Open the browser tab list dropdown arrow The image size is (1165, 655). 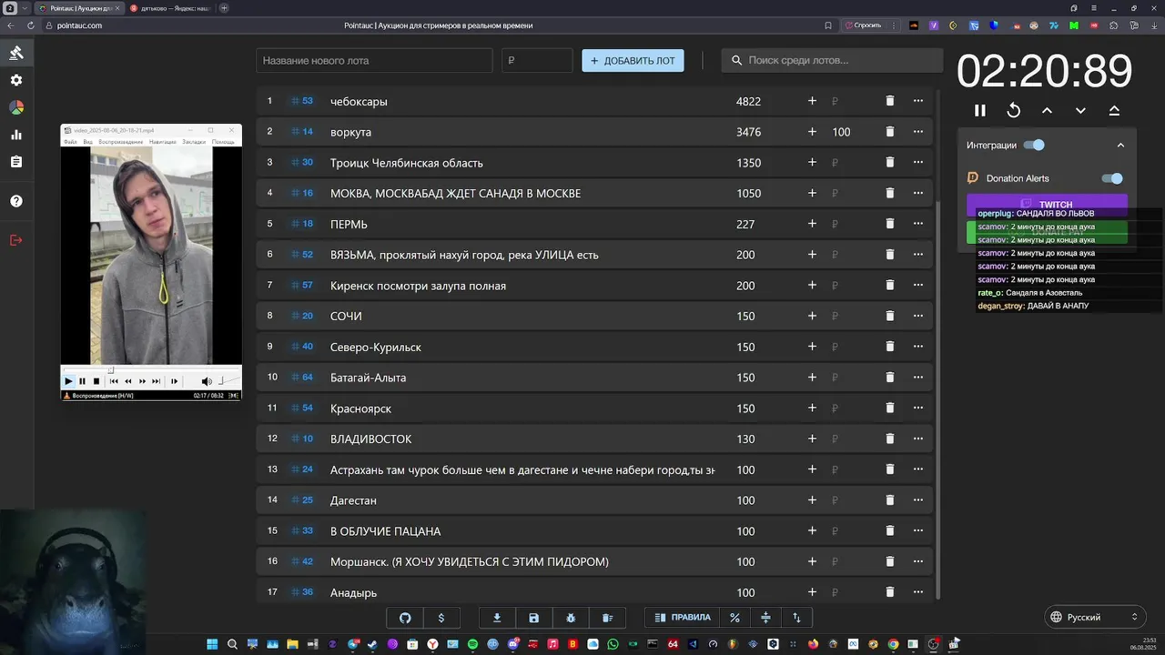click(25, 8)
